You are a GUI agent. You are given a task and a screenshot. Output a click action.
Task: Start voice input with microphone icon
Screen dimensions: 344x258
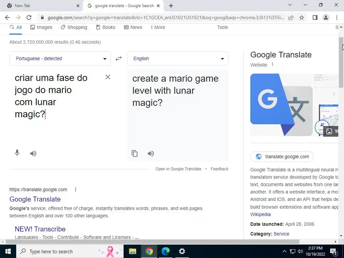17,153
